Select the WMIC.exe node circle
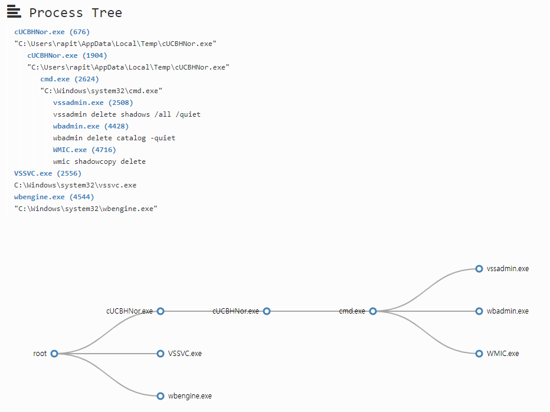Viewport: 550px width, 412px height. tap(479, 354)
